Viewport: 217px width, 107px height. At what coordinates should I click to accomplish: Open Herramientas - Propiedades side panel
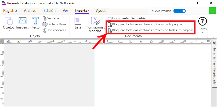214,64
